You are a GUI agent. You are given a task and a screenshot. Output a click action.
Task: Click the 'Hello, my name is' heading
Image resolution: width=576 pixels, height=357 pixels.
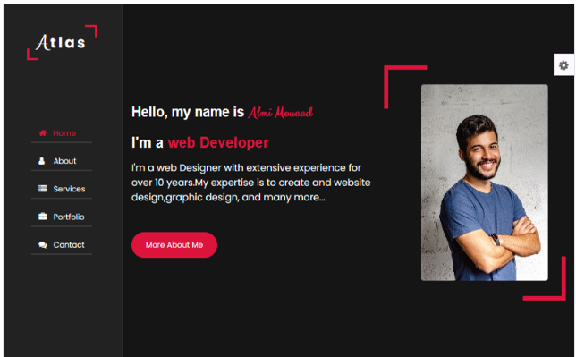coord(188,112)
